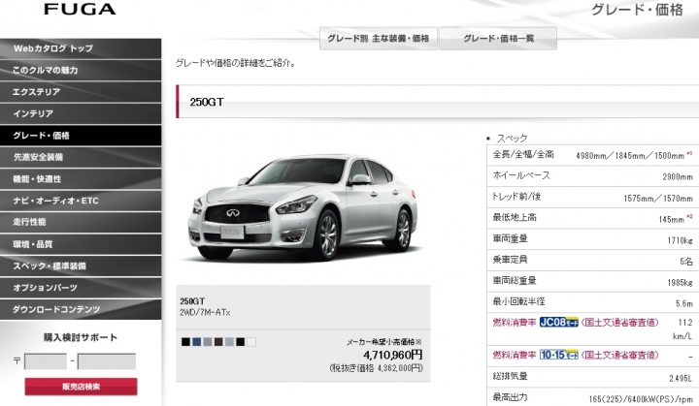This screenshot has width=699, height=406.
Task: Select the light blue-gray color swatch
Action: point(229,342)
